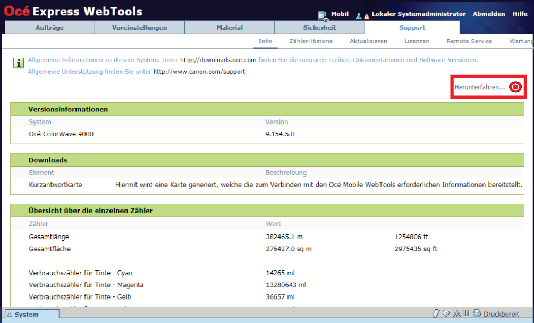The height and width of the screenshot is (323, 534).
Task: Click the Gelb value 36657 ml
Action: tap(280, 297)
